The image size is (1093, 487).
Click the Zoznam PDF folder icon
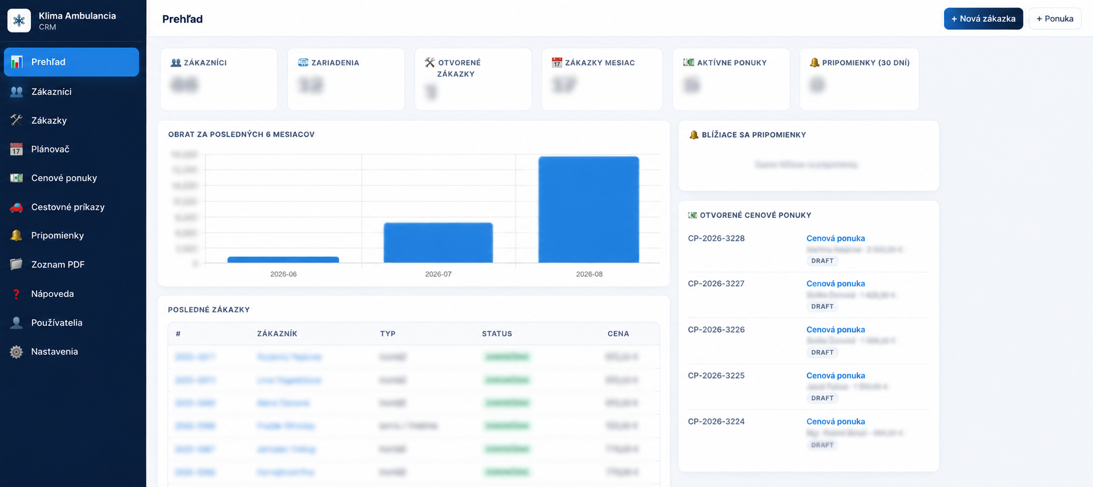pos(16,264)
